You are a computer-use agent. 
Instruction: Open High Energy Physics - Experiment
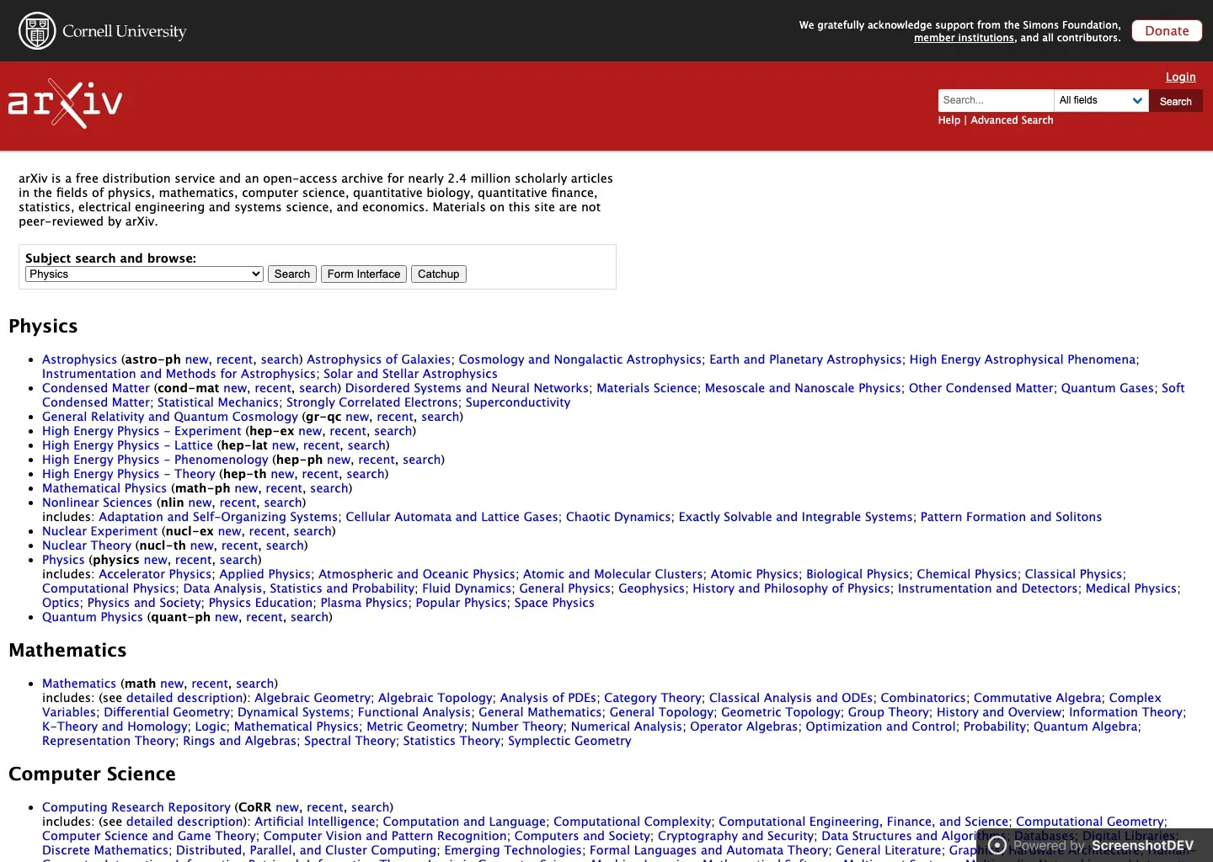[x=142, y=431]
